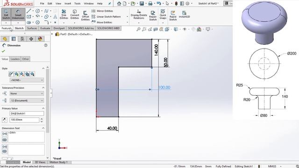Open the Window menu

[89, 3]
